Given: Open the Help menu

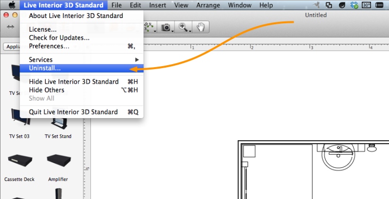Looking at the screenshot, I should point(266,5).
